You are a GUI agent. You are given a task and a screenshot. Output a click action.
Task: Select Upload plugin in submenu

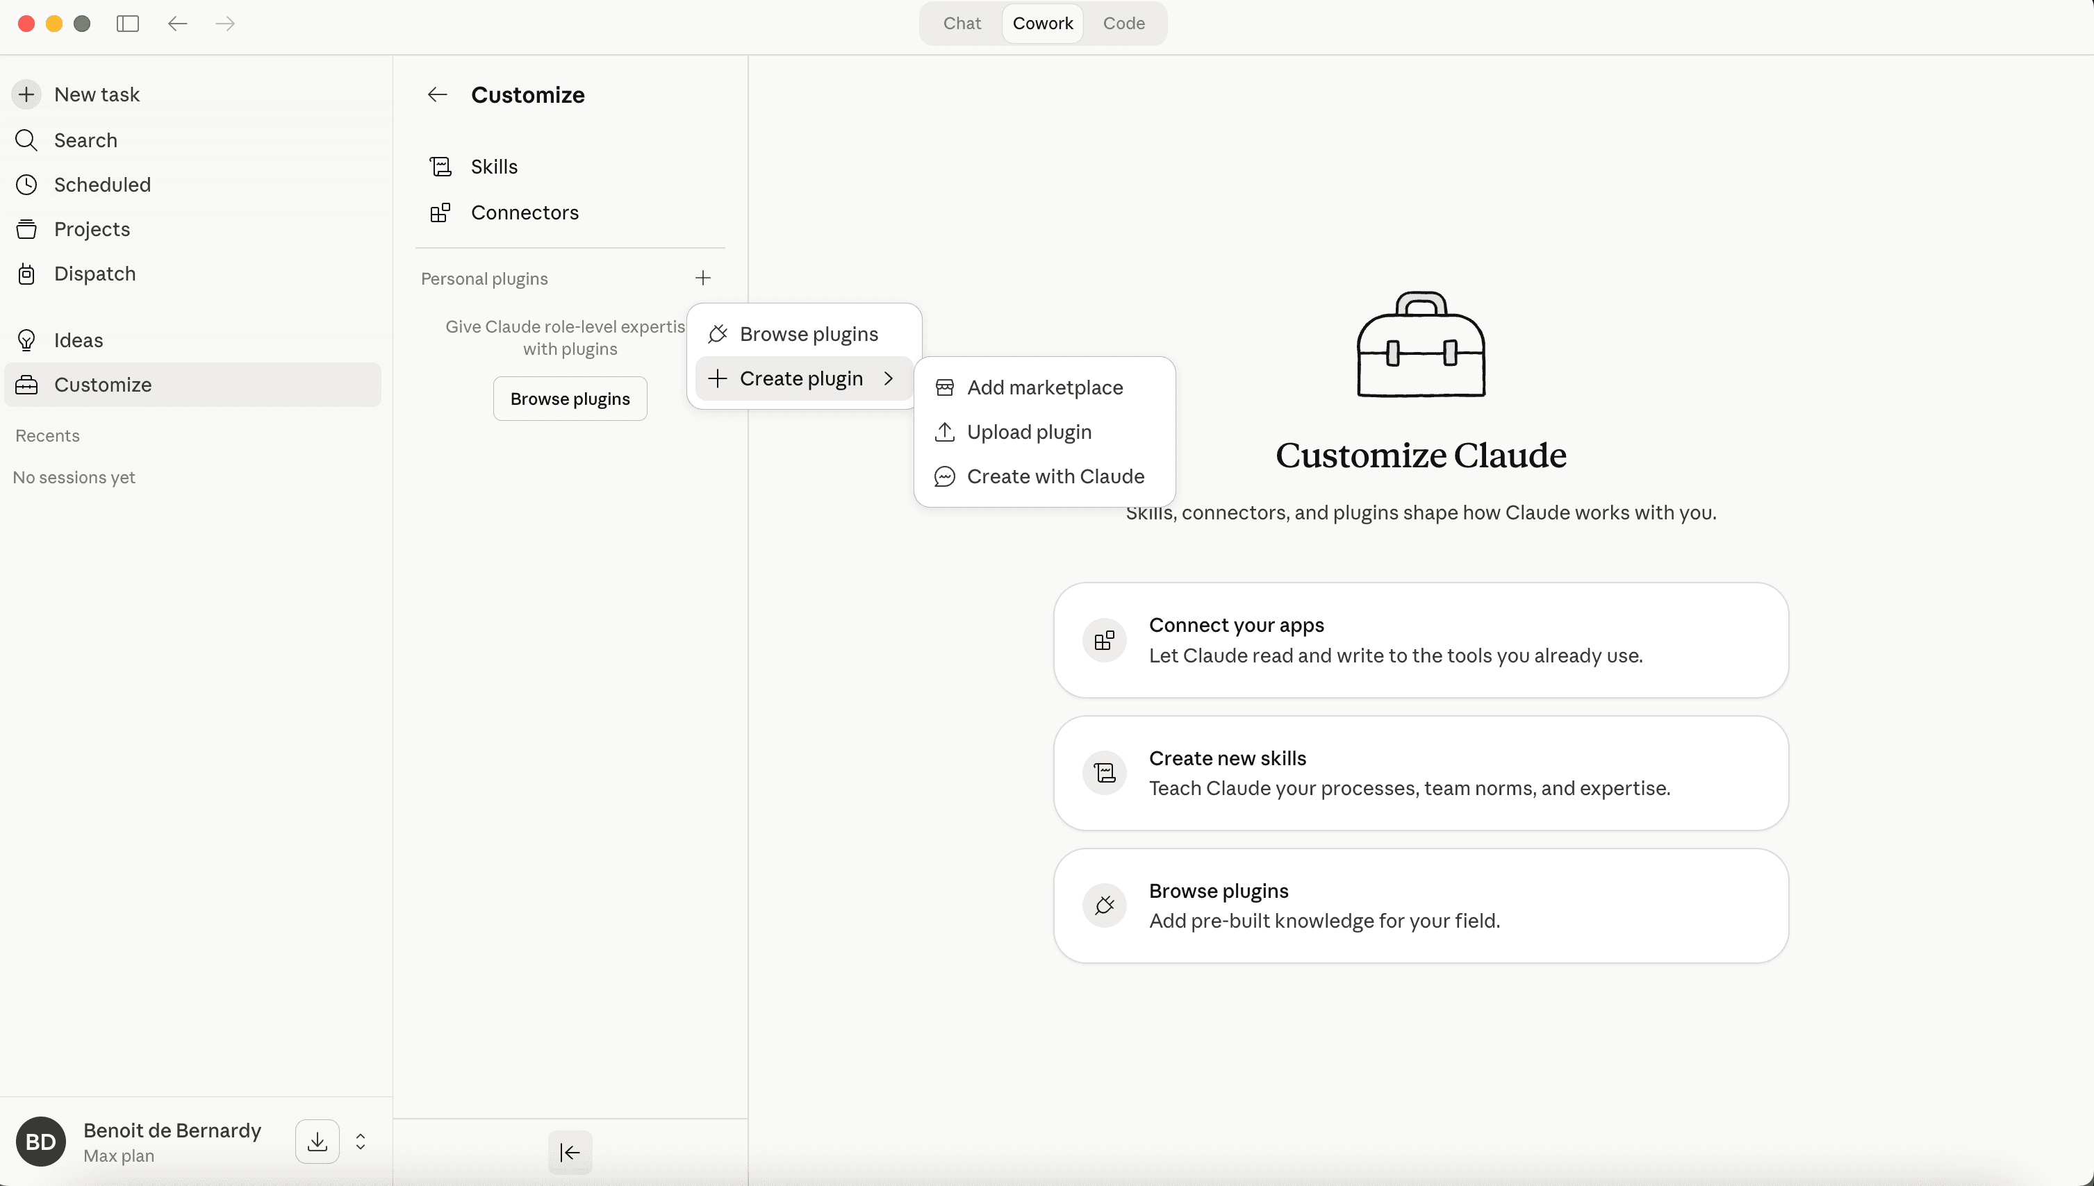coord(1044,432)
